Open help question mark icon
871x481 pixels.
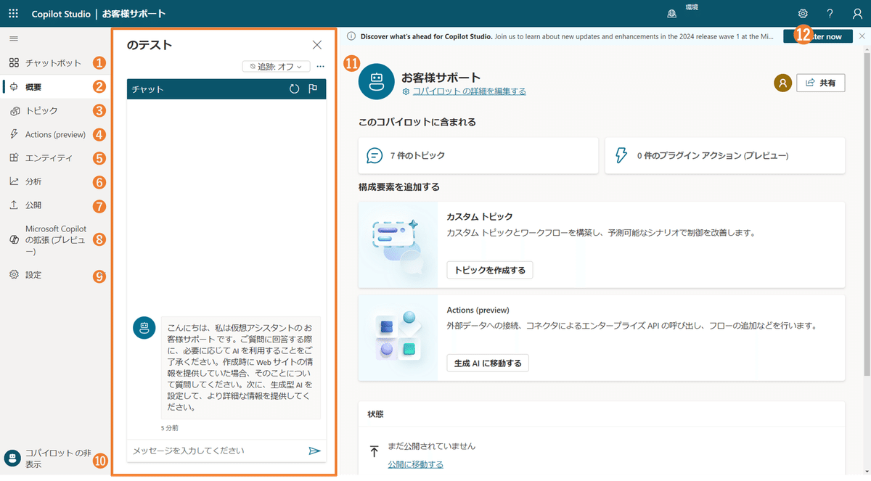point(830,14)
